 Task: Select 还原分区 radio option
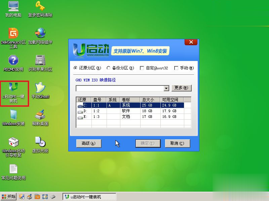click(x=76, y=68)
